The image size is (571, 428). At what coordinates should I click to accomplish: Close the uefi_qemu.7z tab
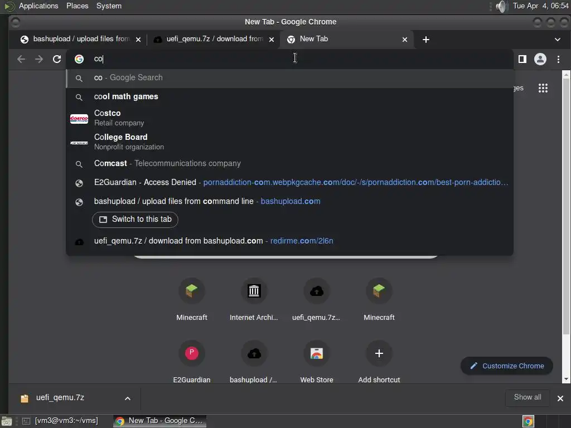pyautogui.click(x=272, y=40)
